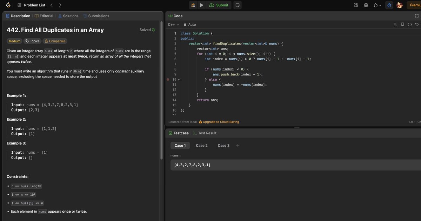Click Upgrade to Cloud Saving link
This screenshot has height=221, width=421.
pyautogui.click(x=219, y=122)
